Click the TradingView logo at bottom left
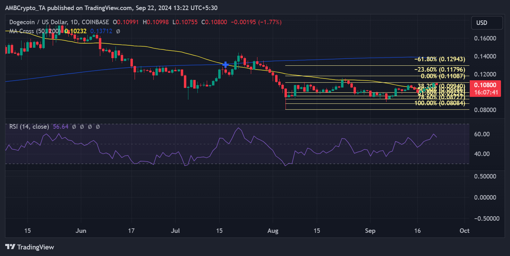 pyautogui.click(x=30, y=247)
